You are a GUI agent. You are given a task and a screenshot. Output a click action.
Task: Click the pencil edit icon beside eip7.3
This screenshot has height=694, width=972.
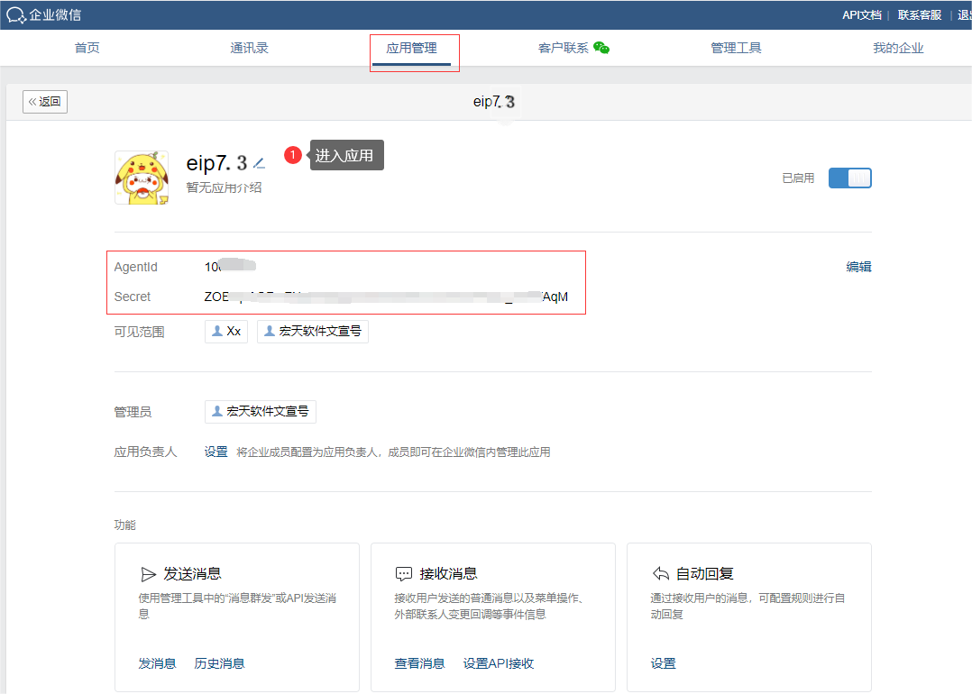click(x=259, y=163)
